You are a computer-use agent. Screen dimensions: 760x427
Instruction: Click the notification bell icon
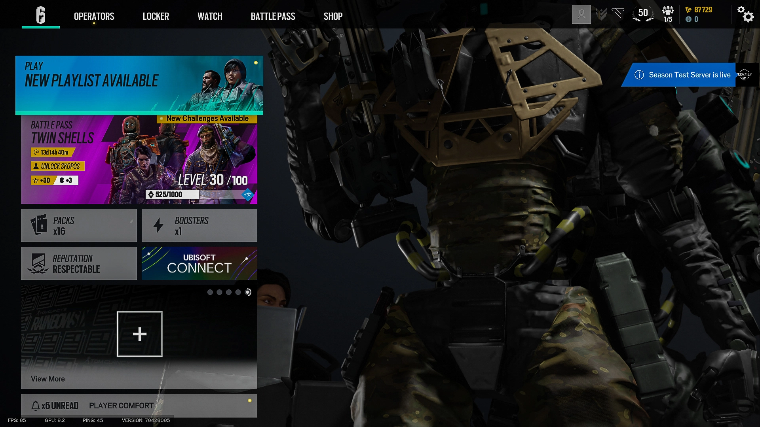click(x=36, y=406)
